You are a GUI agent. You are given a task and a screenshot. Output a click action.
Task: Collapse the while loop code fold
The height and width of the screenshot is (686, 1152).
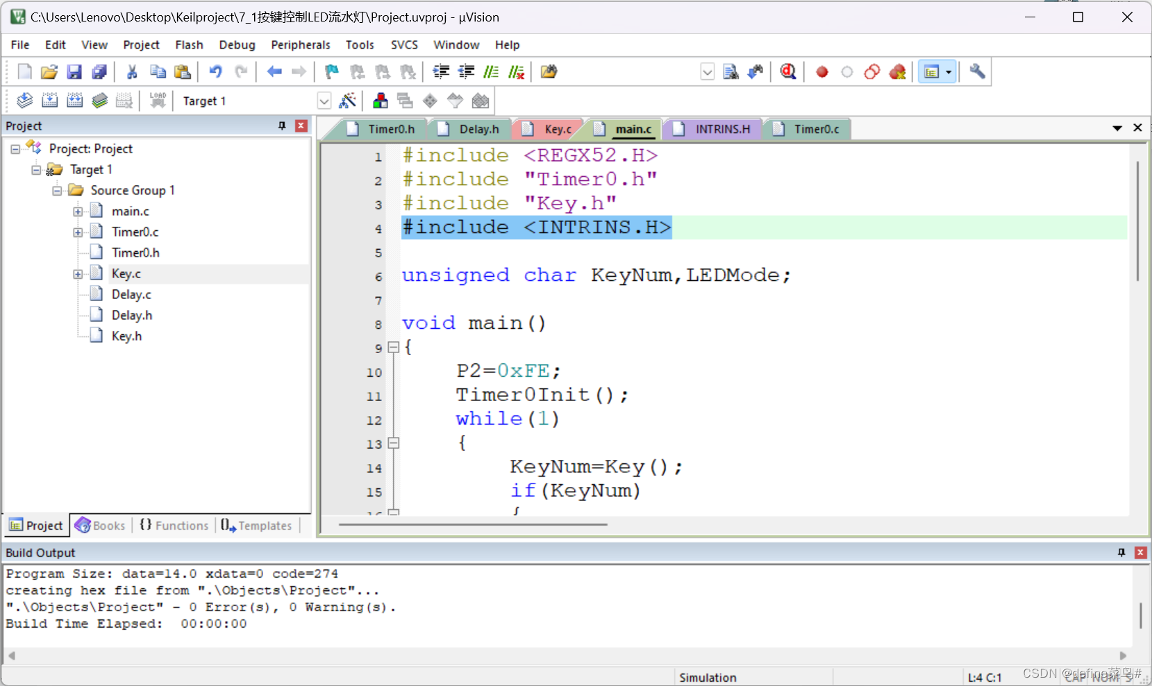point(394,443)
